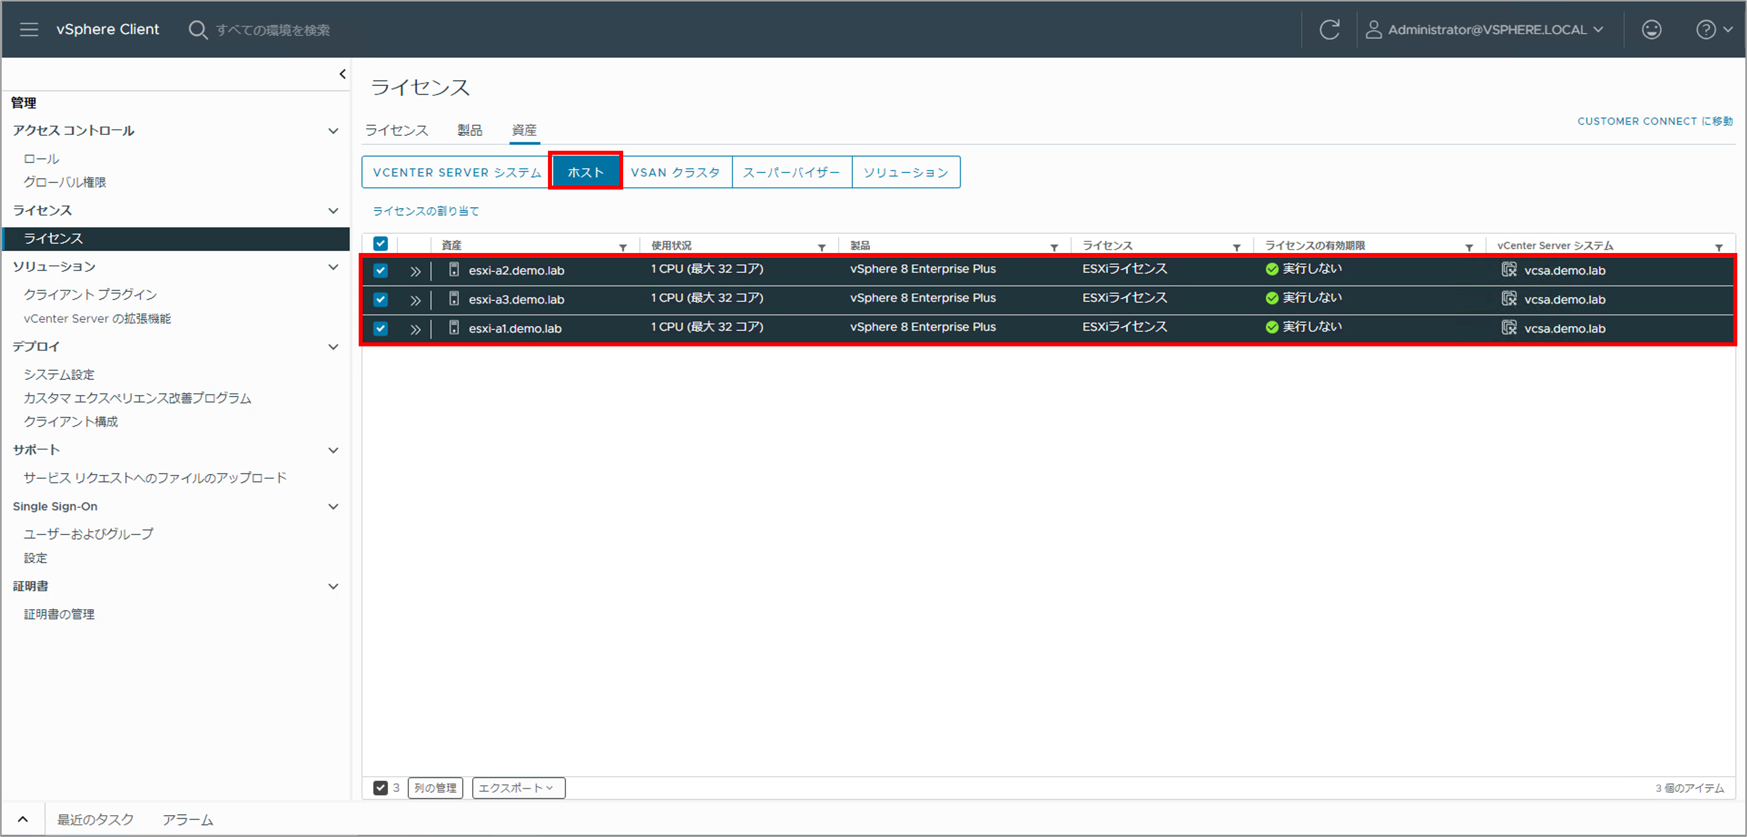Click vCenter icon in esxi-a1 row
This screenshot has width=1747, height=837.
pyautogui.click(x=1508, y=327)
